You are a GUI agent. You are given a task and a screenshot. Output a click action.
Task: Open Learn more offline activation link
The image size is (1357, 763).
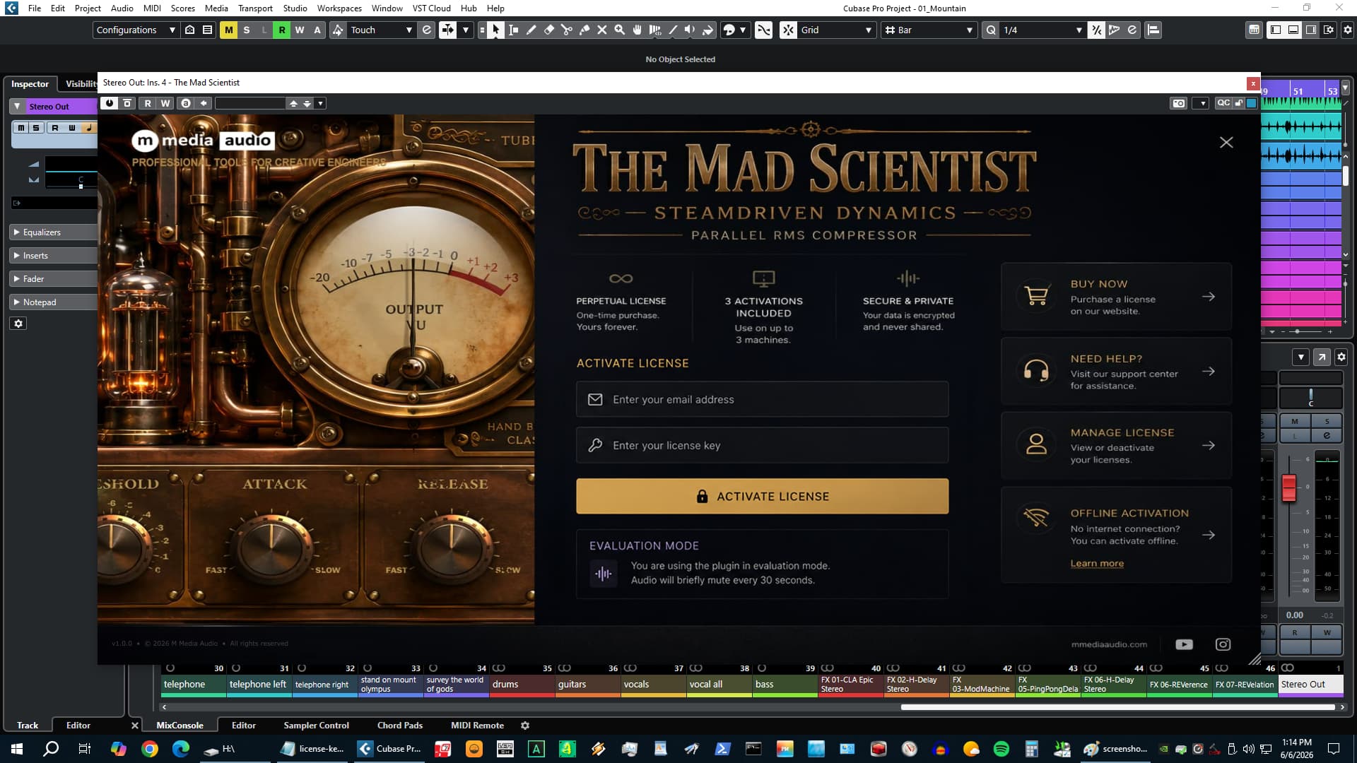coord(1096,563)
